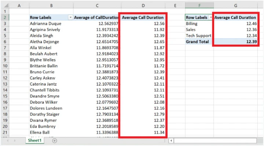Select column B header
The height and width of the screenshot is (146, 264).
[x=51, y=5]
